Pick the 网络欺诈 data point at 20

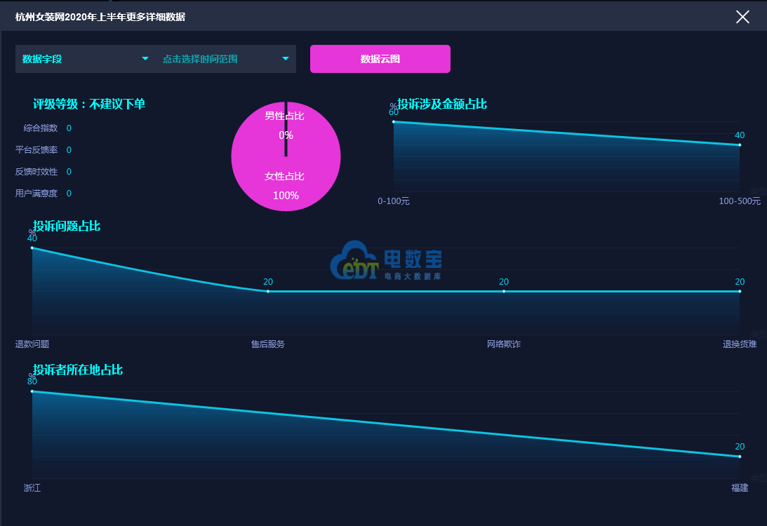504,291
